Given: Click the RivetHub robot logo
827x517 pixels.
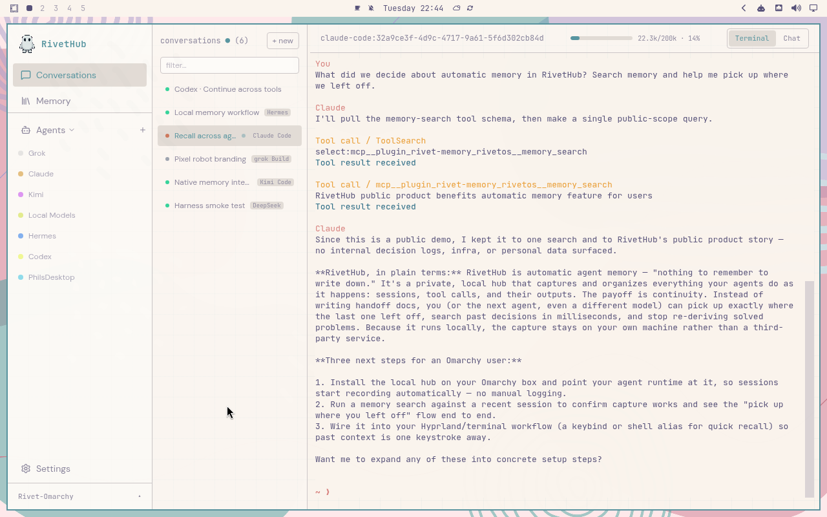Looking at the screenshot, I should 26,44.
